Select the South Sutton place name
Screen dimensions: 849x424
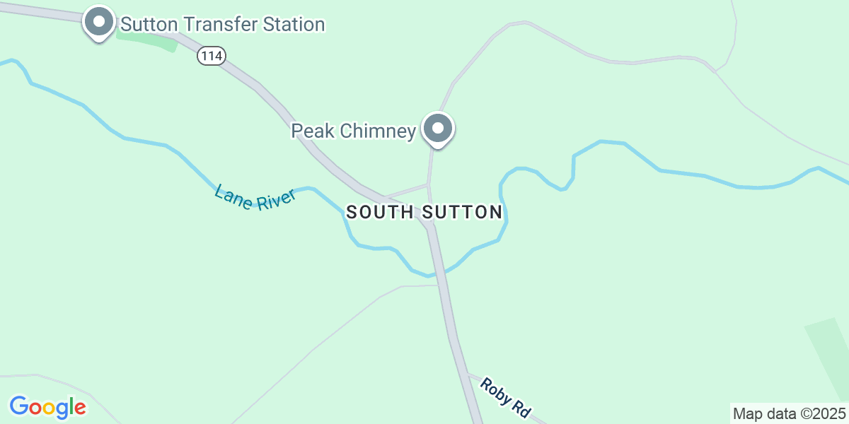pyautogui.click(x=424, y=212)
